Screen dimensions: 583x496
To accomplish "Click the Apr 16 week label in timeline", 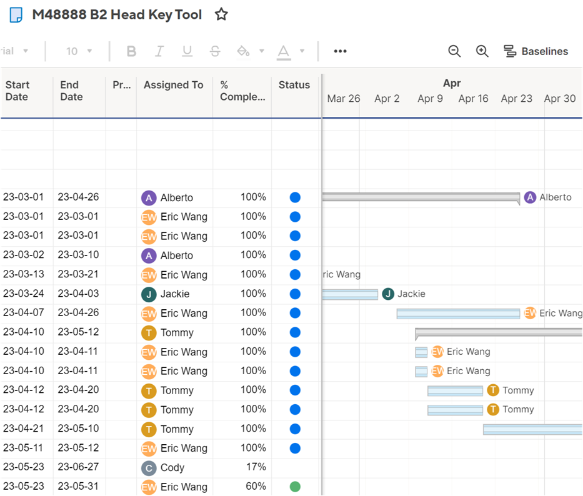I will (473, 99).
